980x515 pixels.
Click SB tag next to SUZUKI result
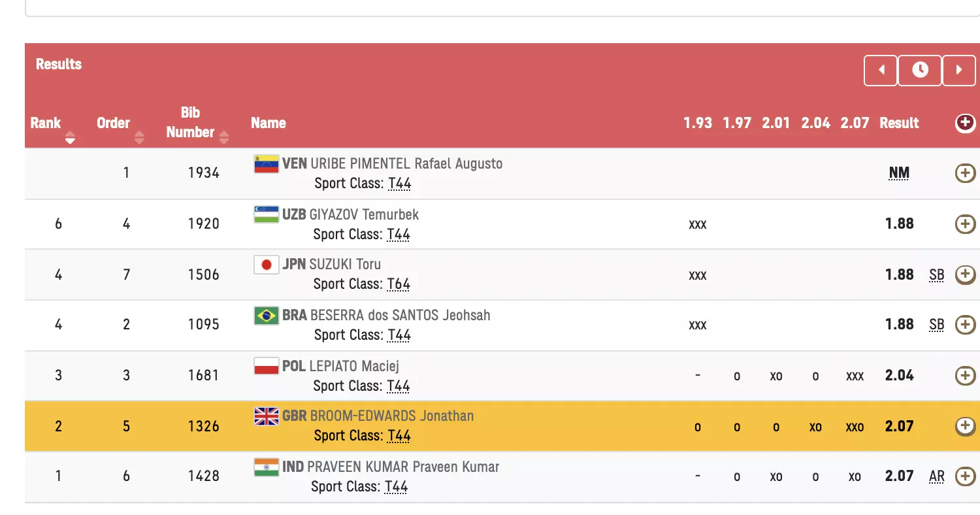click(x=936, y=274)
